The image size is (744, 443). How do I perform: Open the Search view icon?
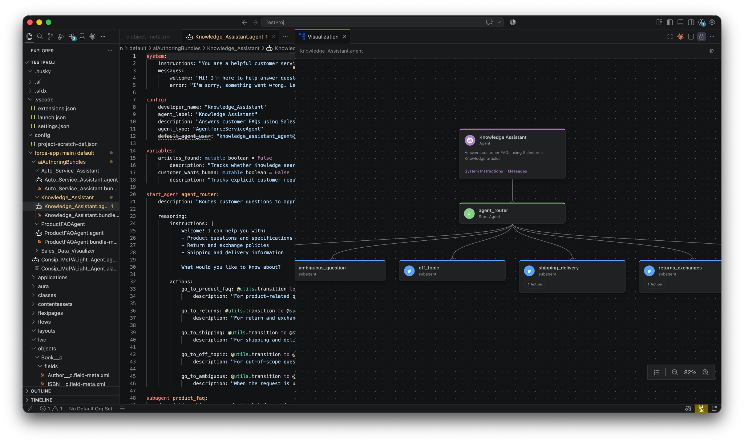coord(40,36)
